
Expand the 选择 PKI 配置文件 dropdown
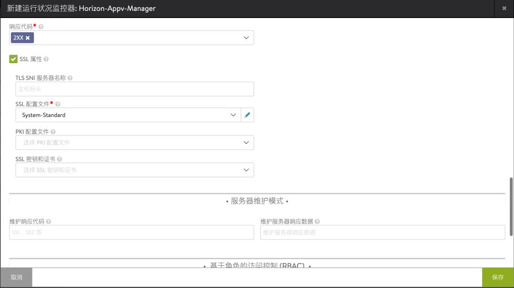click(x=135, y=143)
